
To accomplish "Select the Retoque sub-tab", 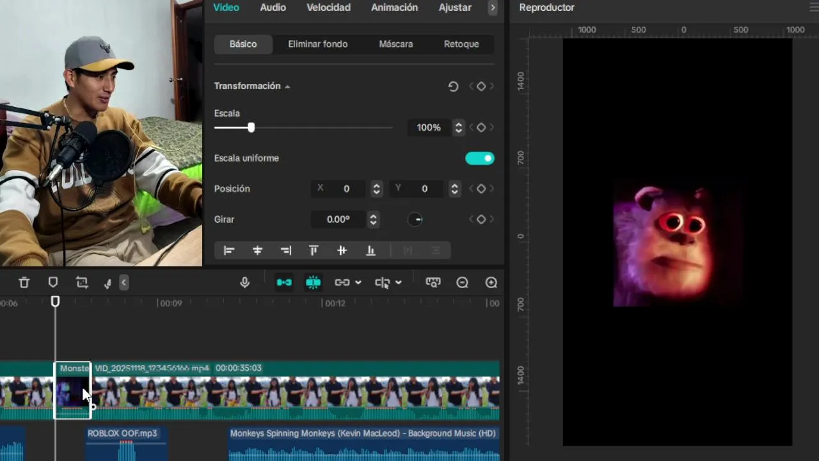I will pyautogui.click(x=461, y=44).
